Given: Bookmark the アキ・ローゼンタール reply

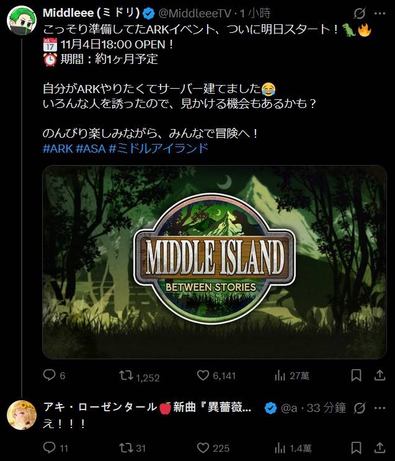Looking at the screenshot, I should [x=356, y=448].
